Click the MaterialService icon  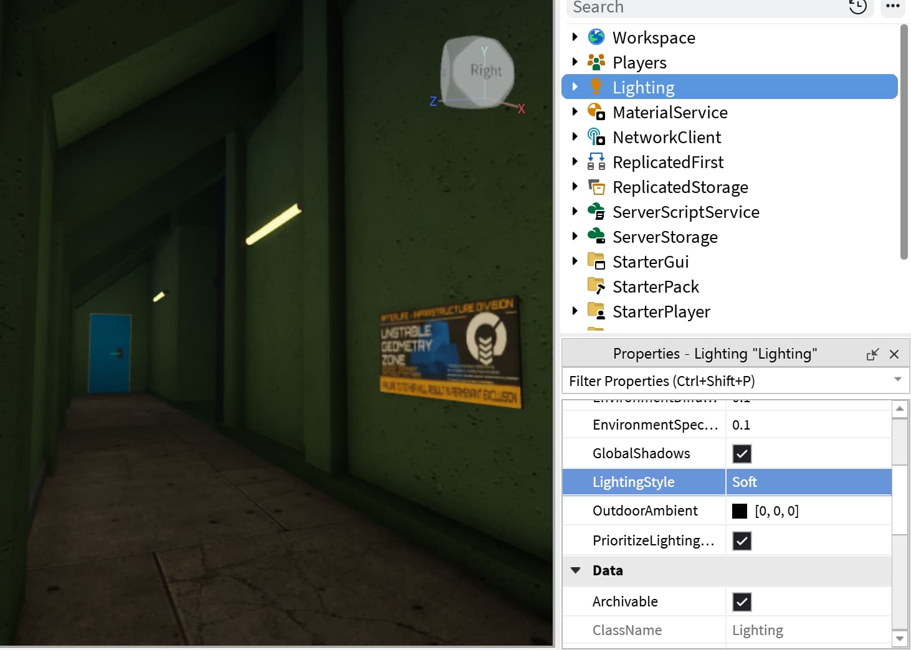[596, 112]
